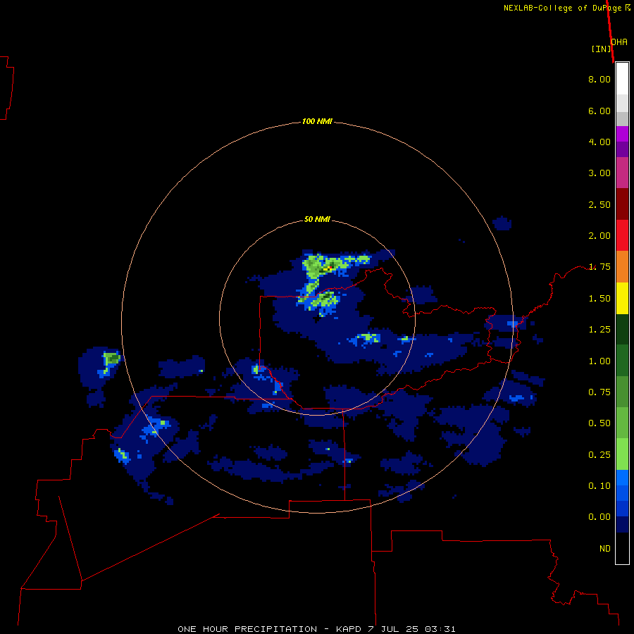The image size is (634, 634).
Task: Click the 0.00 legend value
Action: [599, 517]
